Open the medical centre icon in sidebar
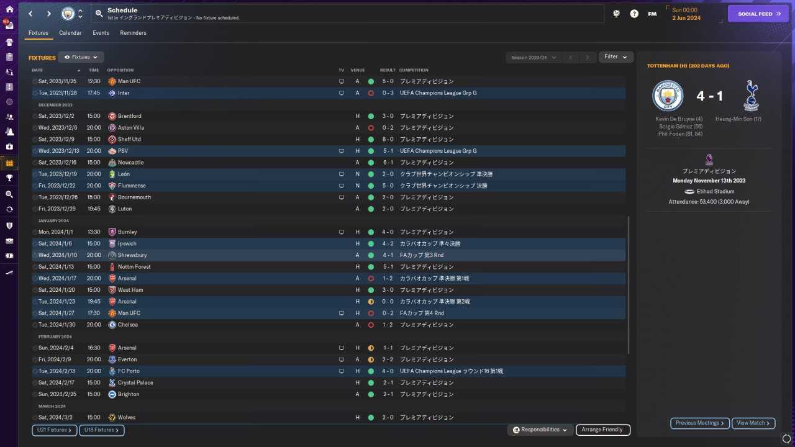This screenshot has width=795, height=447. pyautogui.click(x=9, y=147)
